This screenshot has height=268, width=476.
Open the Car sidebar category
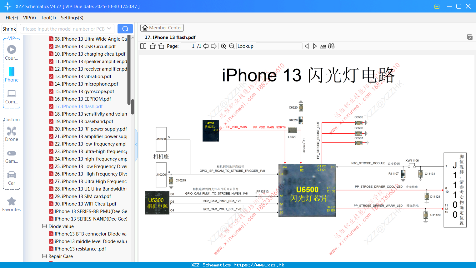12,178
